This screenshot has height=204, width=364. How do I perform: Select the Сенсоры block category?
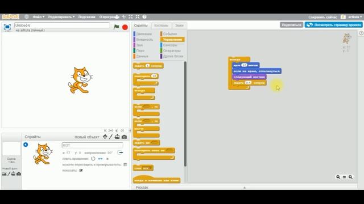[x=170, y=45]
